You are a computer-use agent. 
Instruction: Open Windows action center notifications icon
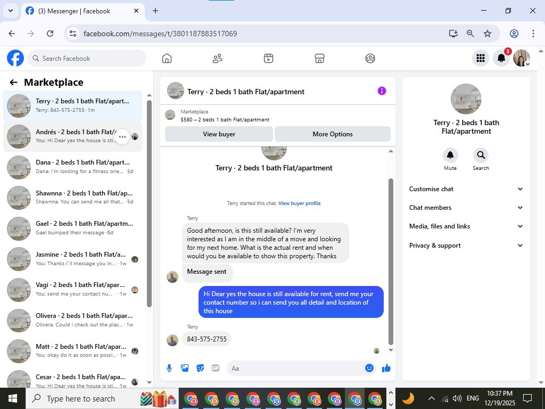[527, 398]
